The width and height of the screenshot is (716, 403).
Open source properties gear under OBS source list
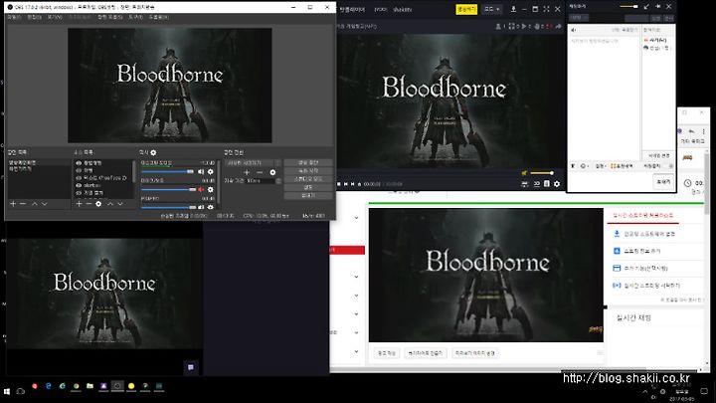tap(98, 204)
